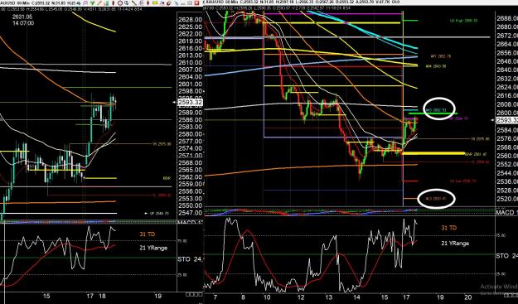Click the 2628.00 price on left axis
The width and height of the screenshot is (518, 304).
[190, 20]
